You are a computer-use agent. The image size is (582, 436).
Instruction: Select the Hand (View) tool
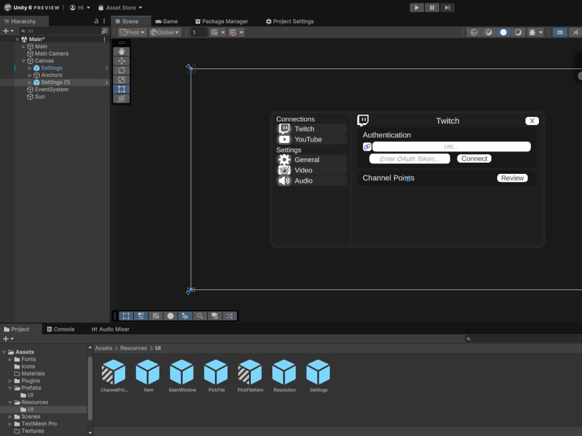point(122,51)
